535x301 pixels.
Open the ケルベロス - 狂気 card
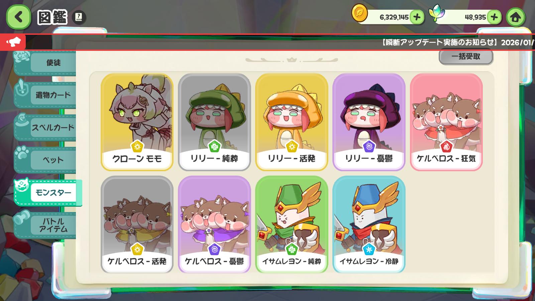point(446,122)
